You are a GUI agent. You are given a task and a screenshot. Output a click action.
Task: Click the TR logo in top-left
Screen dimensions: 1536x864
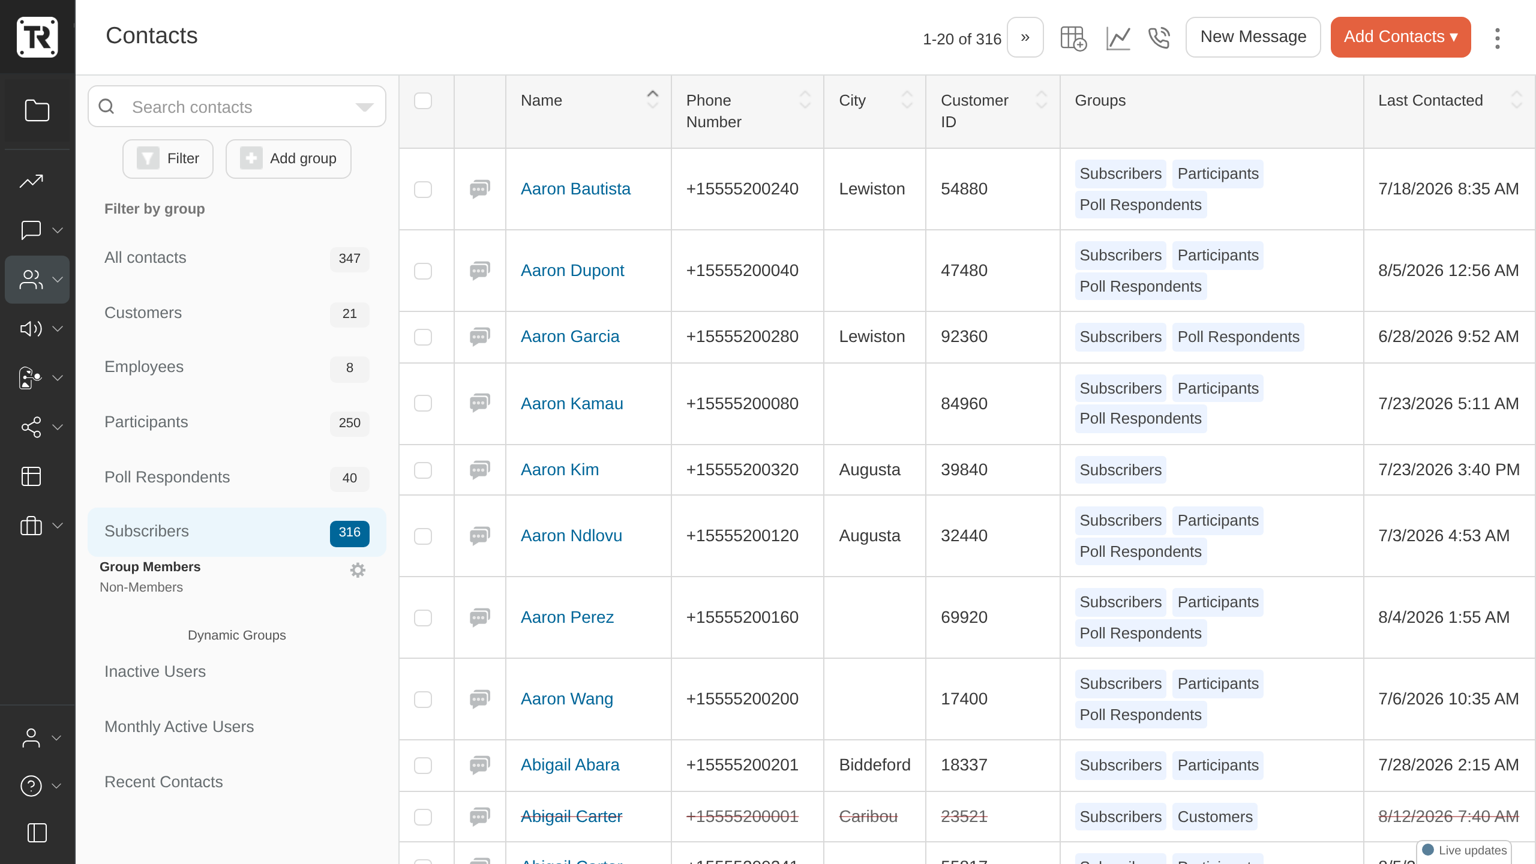pos(37,37)
